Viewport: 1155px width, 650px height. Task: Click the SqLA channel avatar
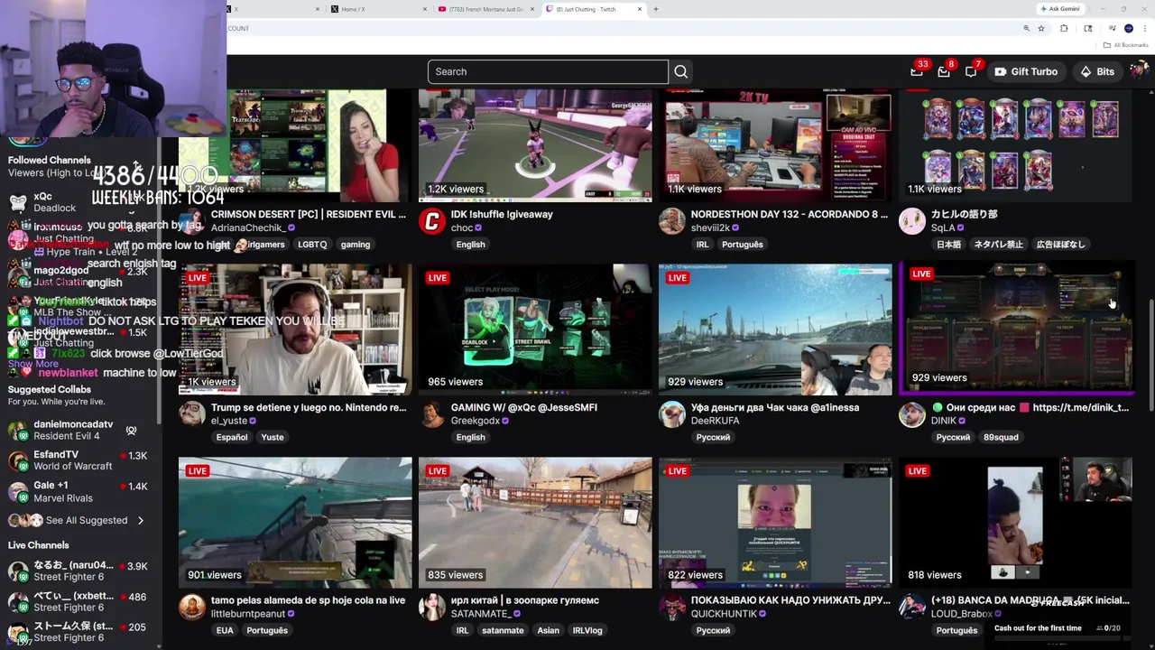(x=912, y=221)
